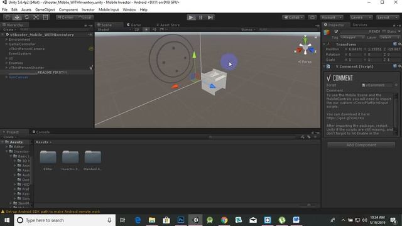Open the Layer Default dropdown
The image size is (402, 226).
pyautogui.click(x=389, y=38)
